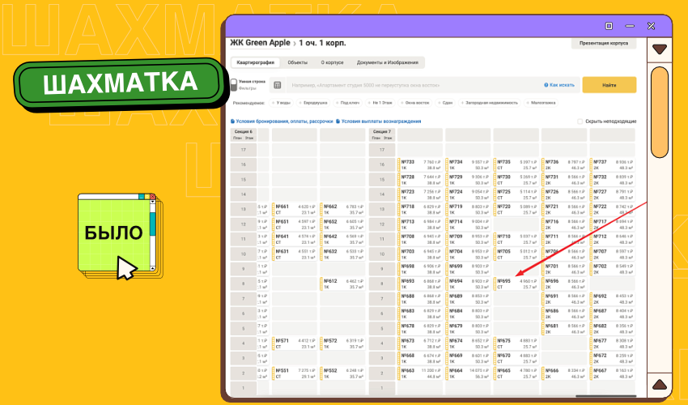This screenshot has height=405, width=688.
Task: Check the Скрыть неподходящие checkbox
Action: [580, 121]
